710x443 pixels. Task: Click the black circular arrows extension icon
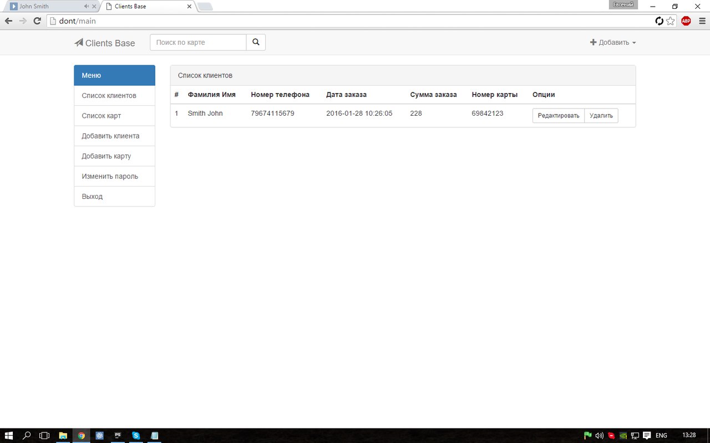[x=659, y=21]
